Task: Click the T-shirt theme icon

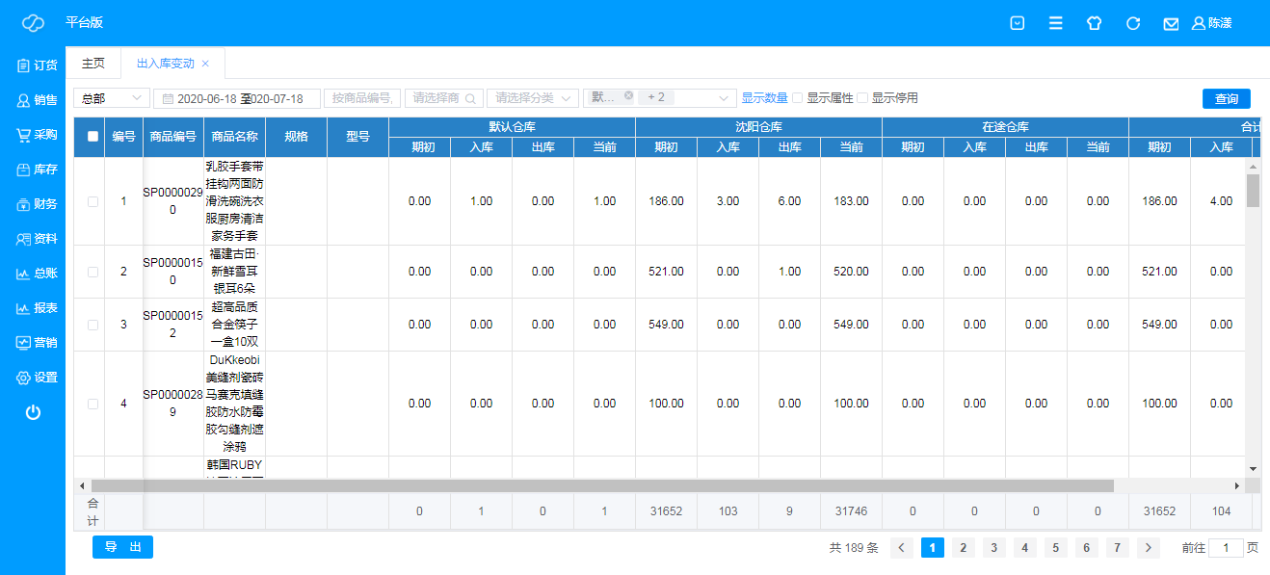Action: tap(1094, 23)
